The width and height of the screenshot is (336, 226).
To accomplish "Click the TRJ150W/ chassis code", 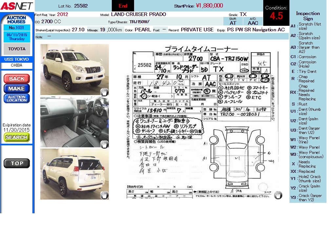I will 139,22.
